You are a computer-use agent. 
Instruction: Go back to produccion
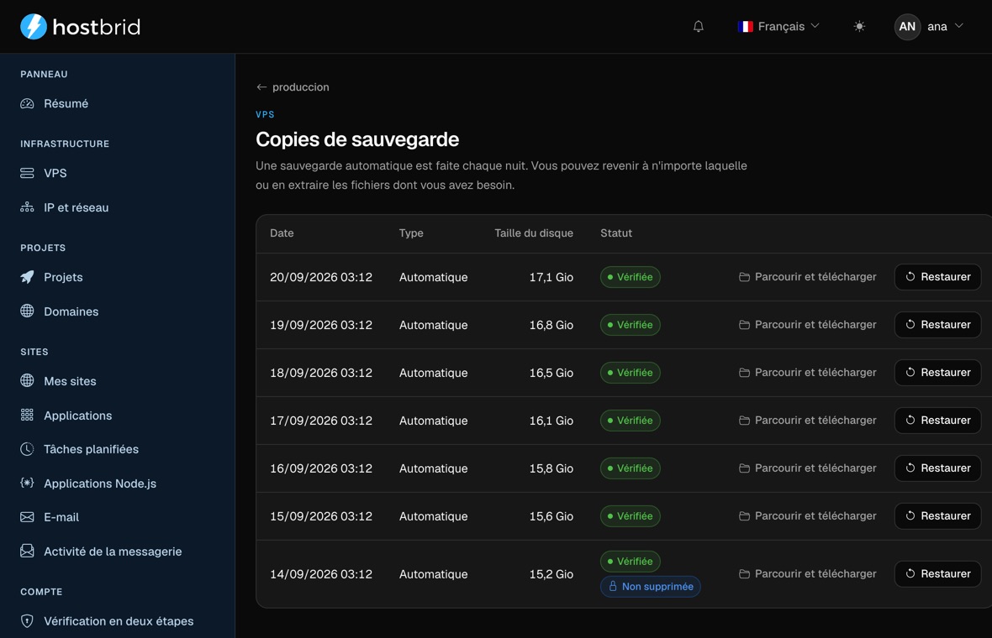click(293, 87)
